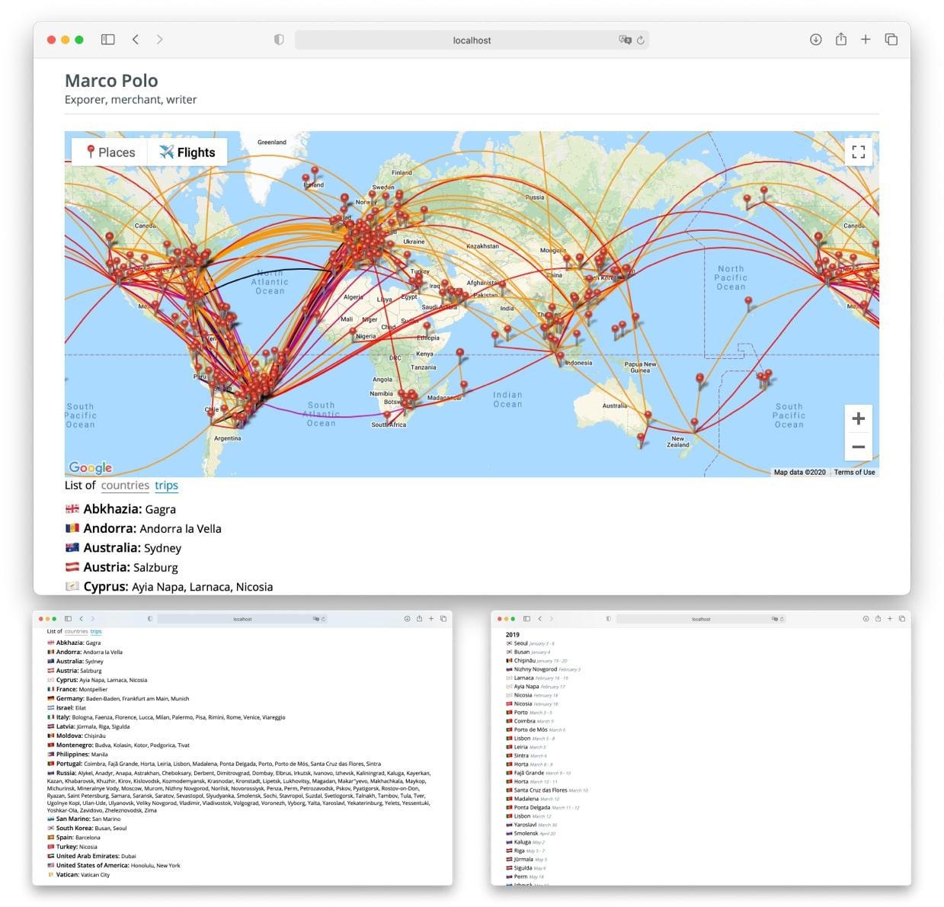This screenshot has height=907, width=944.
Task: Click the share icon in the browser toolbar
Action: (x=840, y=39)
